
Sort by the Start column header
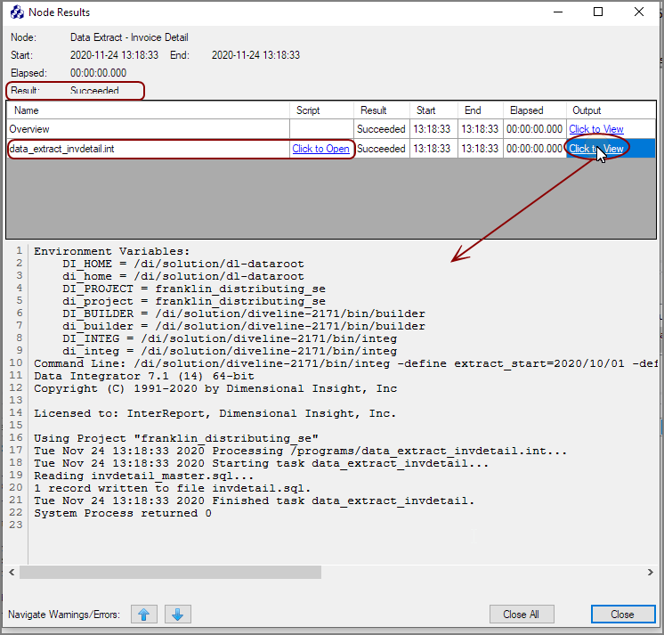[433, 110]
